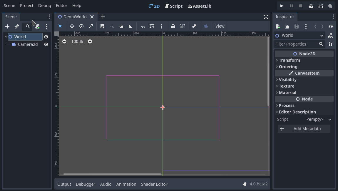Open the Help menu

(77, 6)
